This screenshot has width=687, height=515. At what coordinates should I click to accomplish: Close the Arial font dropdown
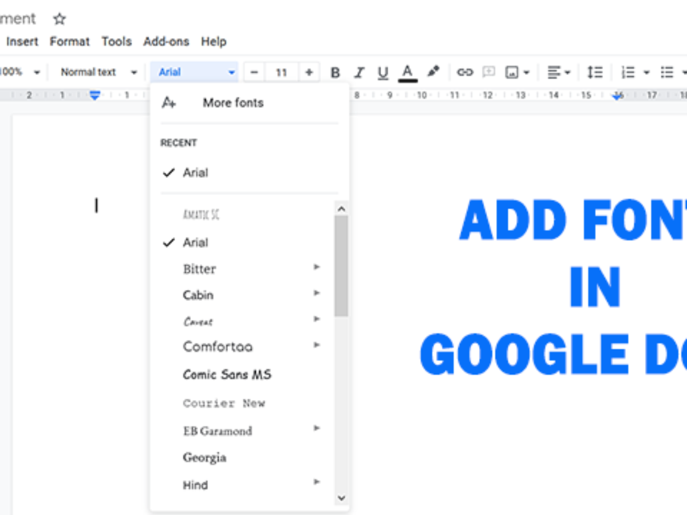[195, 72]
